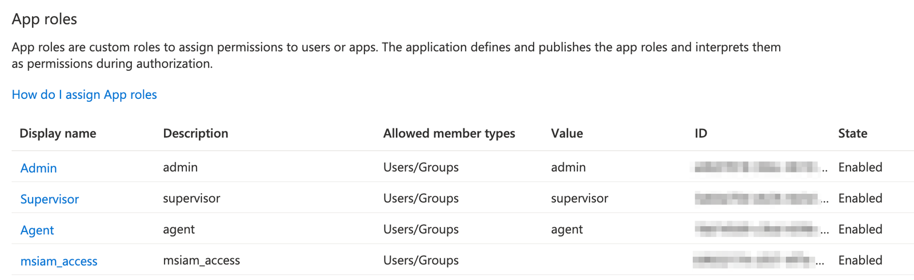Click the Value column header
Screen dimensions: 914x280
(x=567, y=134)
